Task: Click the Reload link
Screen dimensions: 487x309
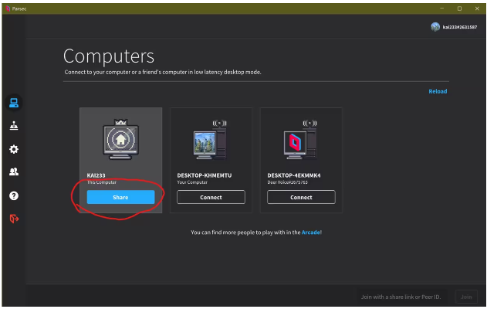Action: (x=438, y=91)
